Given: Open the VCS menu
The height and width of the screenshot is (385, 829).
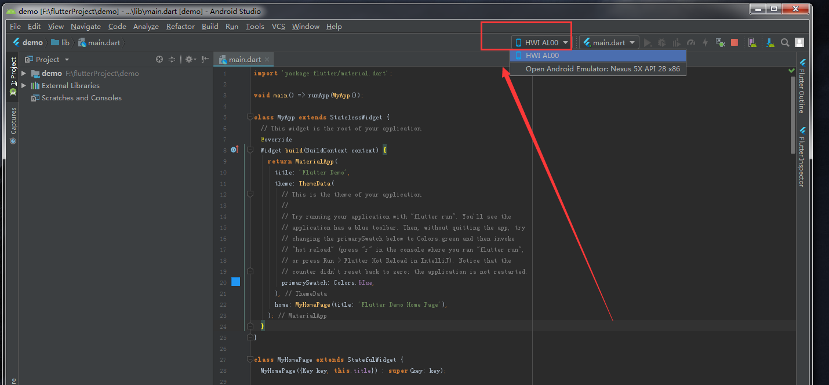Looking at the screenshot, I should point(278,26).
